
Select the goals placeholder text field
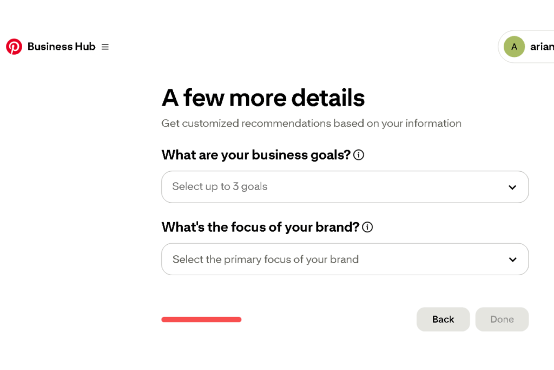(x=220, y=187)
